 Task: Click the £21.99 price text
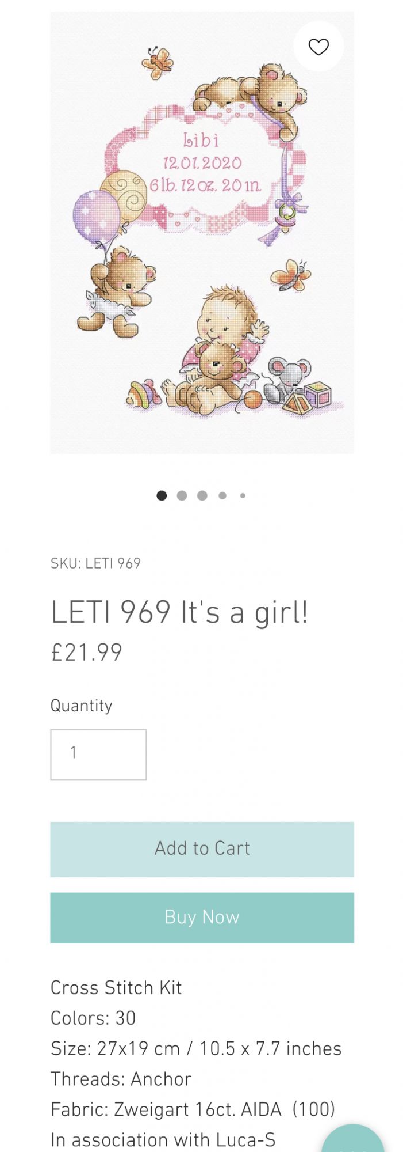(87, 653)
